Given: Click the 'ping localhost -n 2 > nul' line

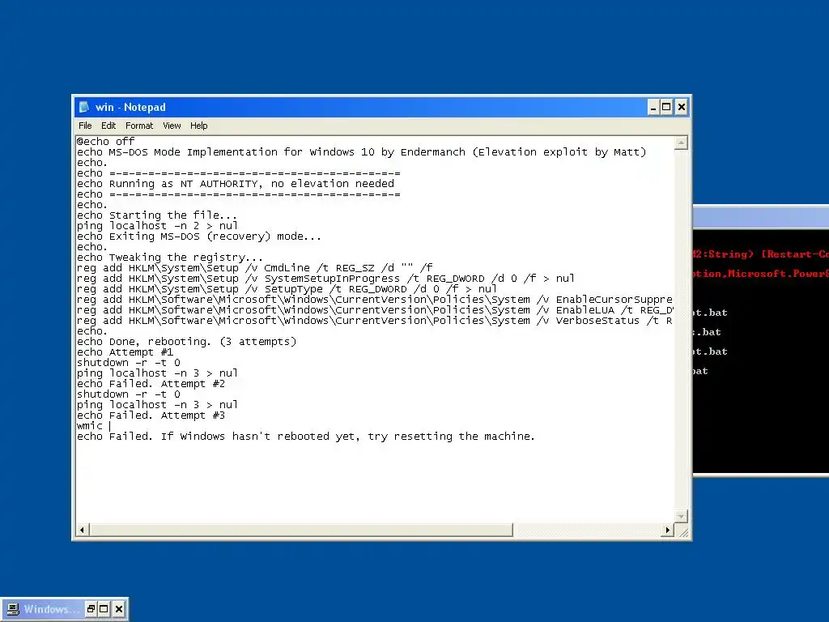Looking at the screenshot, I should point(157,226).
